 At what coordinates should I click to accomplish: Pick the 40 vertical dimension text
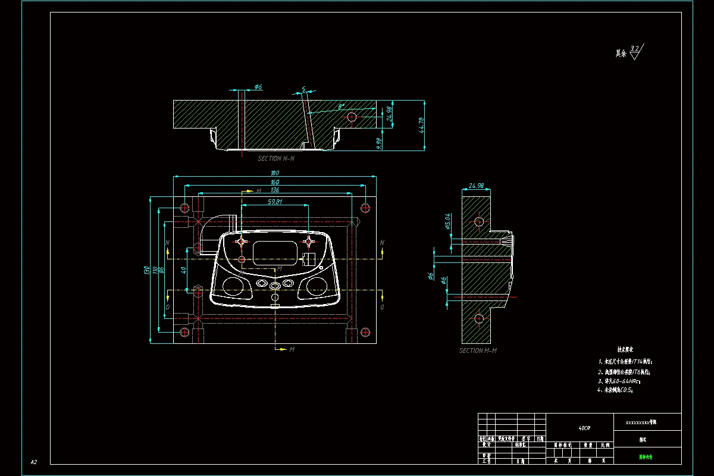184,269
